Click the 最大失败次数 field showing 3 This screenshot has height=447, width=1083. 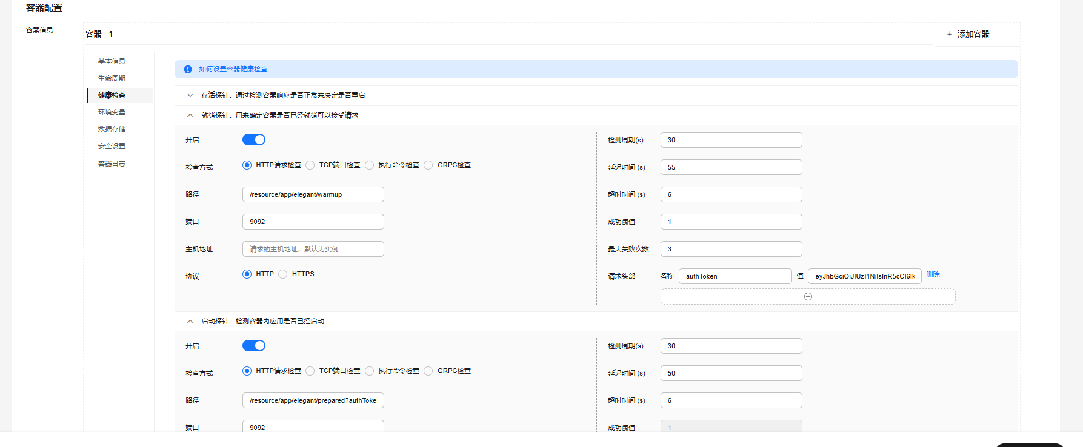(731, 249)
